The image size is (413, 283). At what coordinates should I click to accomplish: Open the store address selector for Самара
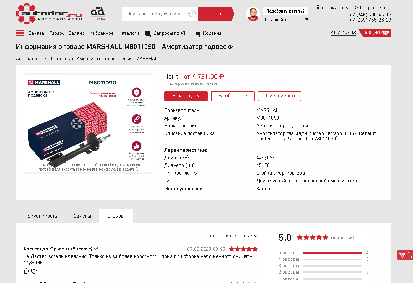click(356, 8)
